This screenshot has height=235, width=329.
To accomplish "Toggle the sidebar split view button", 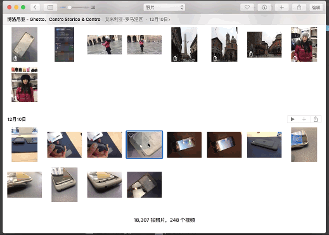I will (x=50, y=8).
